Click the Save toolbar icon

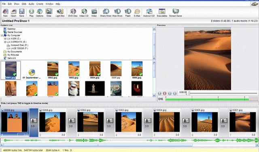(x=21, y=13)
